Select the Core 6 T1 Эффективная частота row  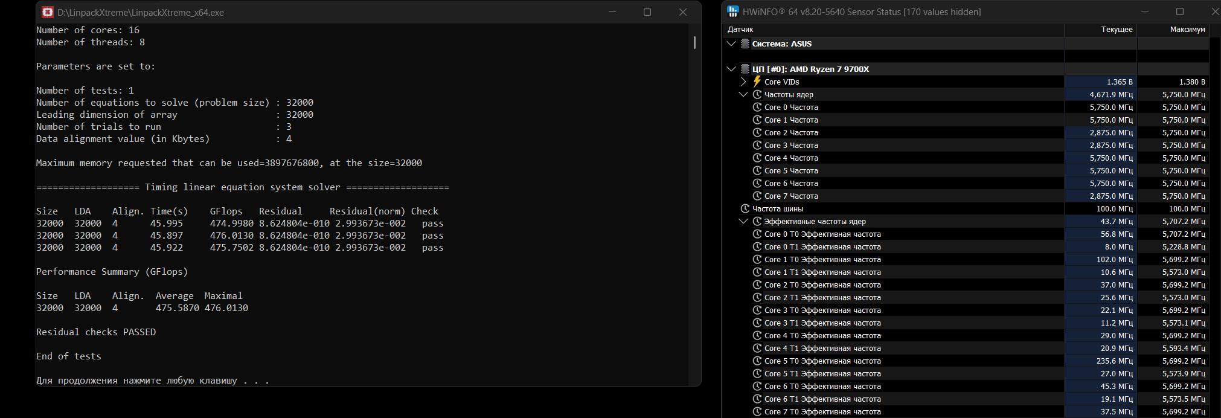tap(966, 399)
